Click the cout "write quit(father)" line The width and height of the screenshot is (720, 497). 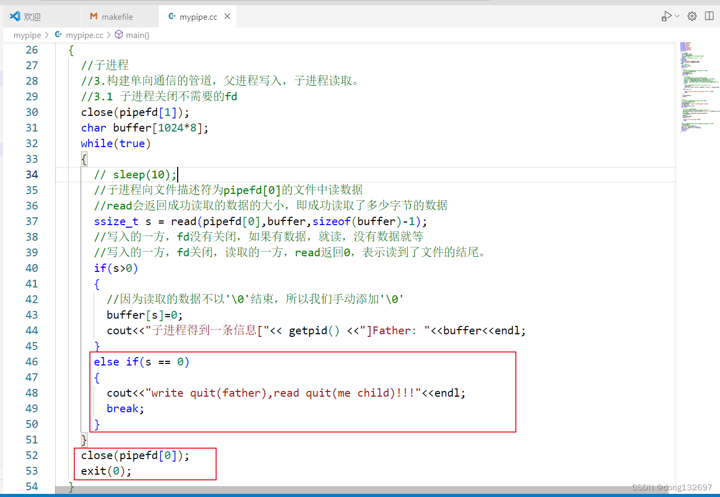click(x=286, y=393)
